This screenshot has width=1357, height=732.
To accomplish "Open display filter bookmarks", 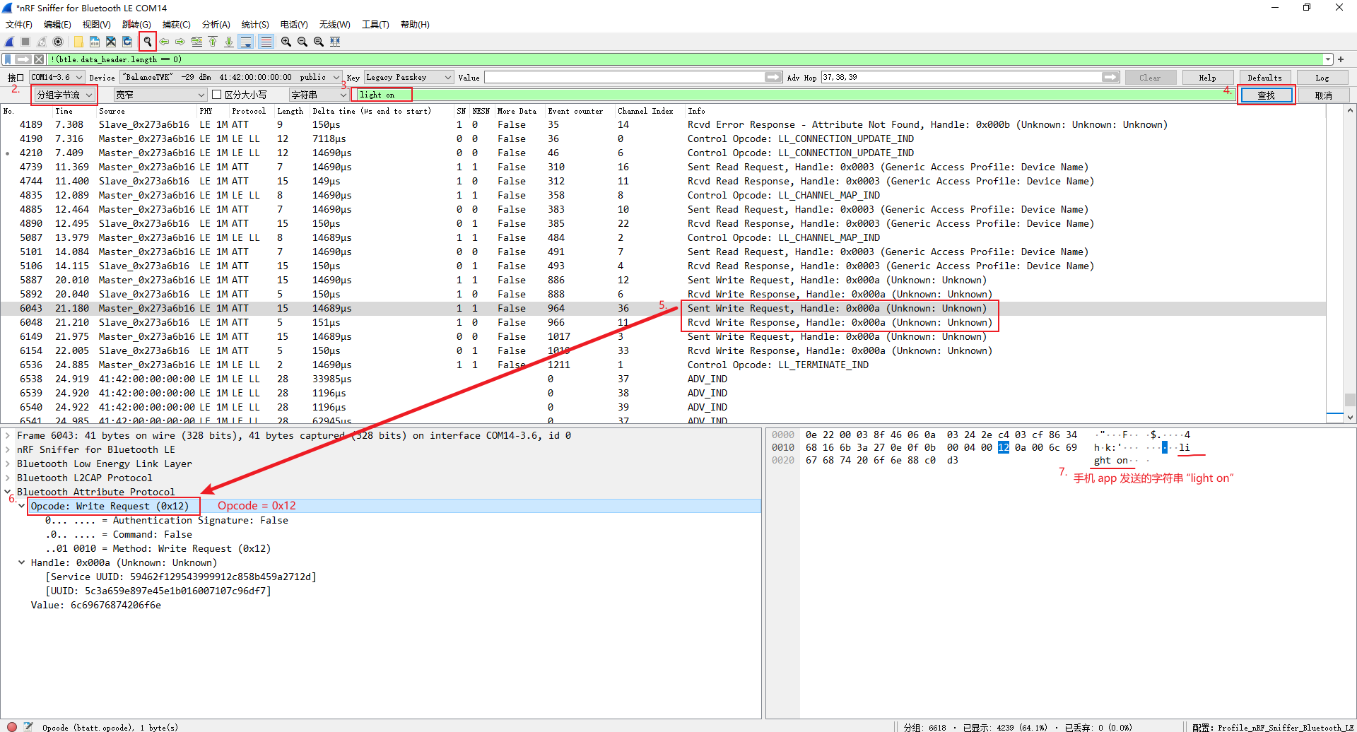I will pyautogui.click(x=8, y=59).
